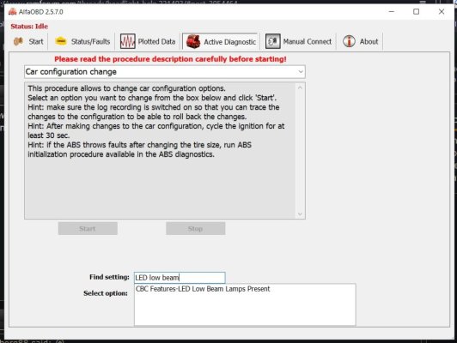
Task: Select CBC Features-LED Low Beam Lamps Present
Action: (x=203, y=289)
